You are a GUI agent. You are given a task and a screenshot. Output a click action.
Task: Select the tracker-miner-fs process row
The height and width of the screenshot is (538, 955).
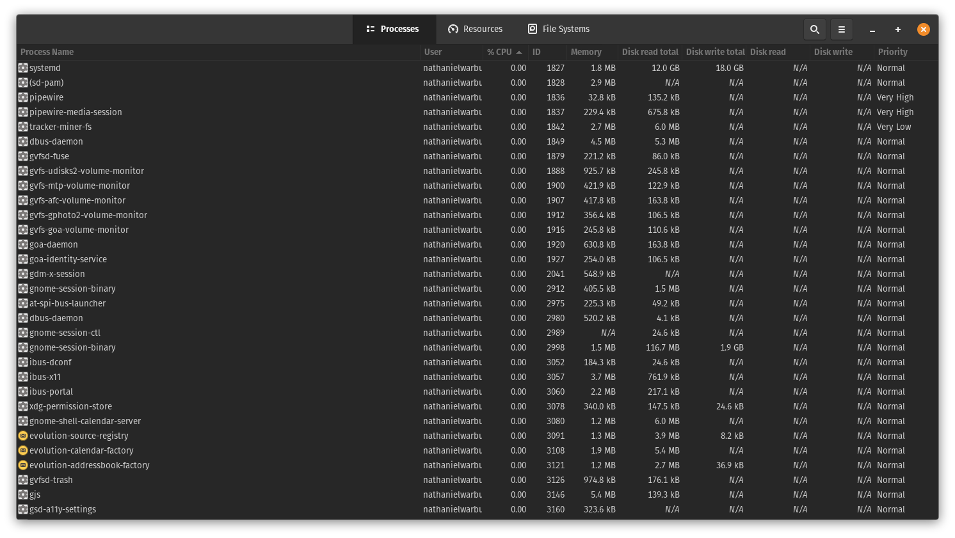point(192,127)
